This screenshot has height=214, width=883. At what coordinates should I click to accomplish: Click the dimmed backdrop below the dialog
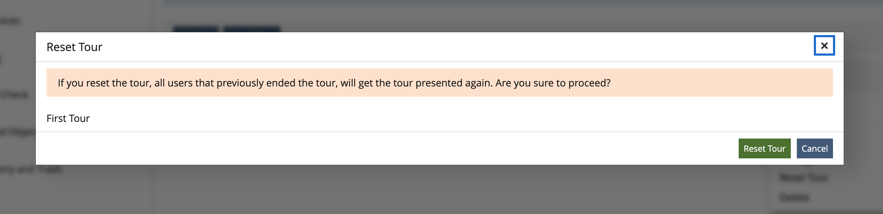pyautogui.click(x=426, y=191)
